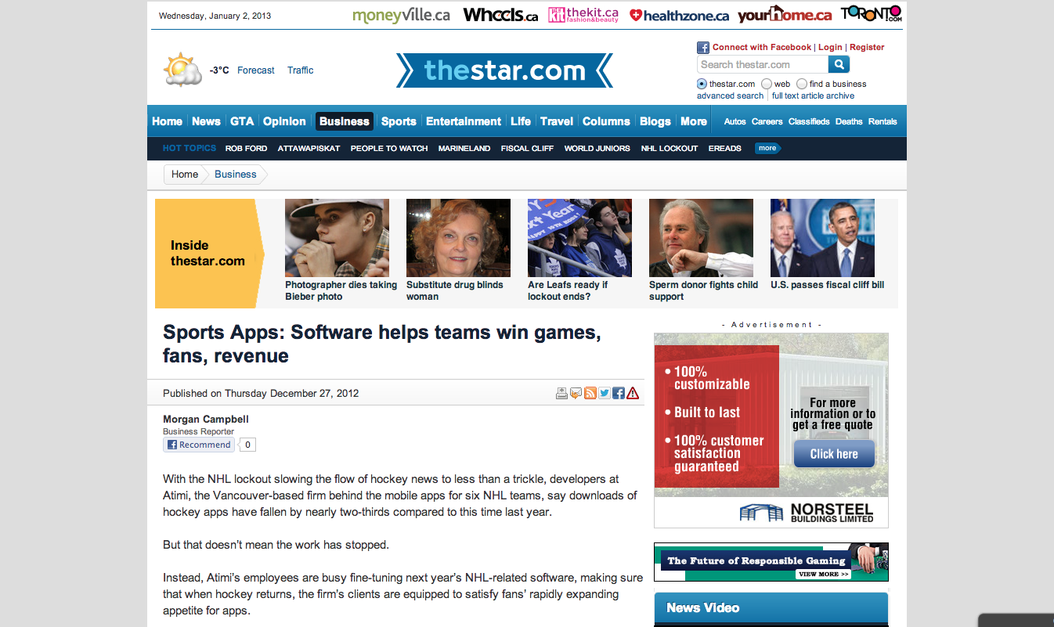Open the Careers link in nav bar

pos(767,121)
